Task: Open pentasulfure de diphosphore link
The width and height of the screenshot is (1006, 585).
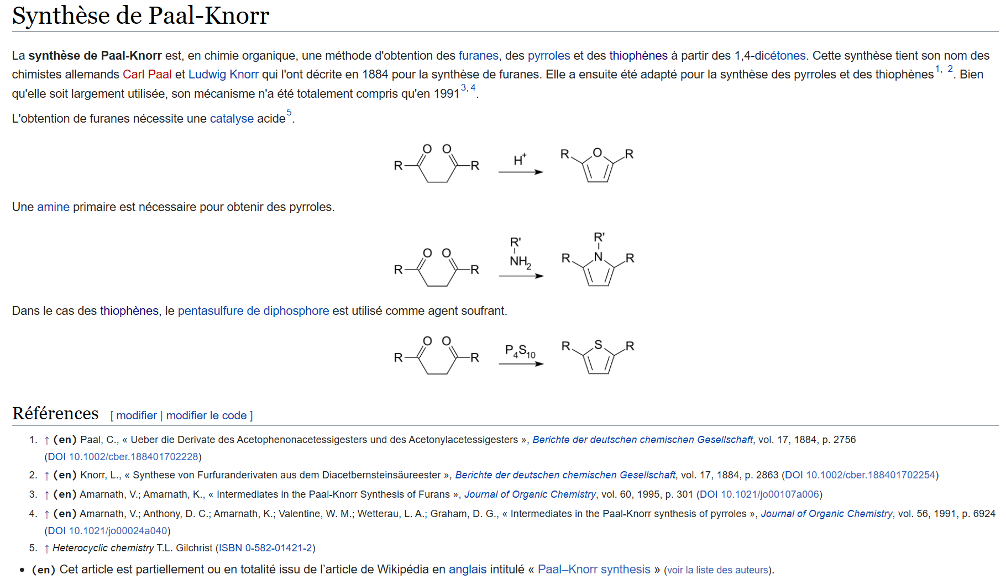Action: coord(253,311)
